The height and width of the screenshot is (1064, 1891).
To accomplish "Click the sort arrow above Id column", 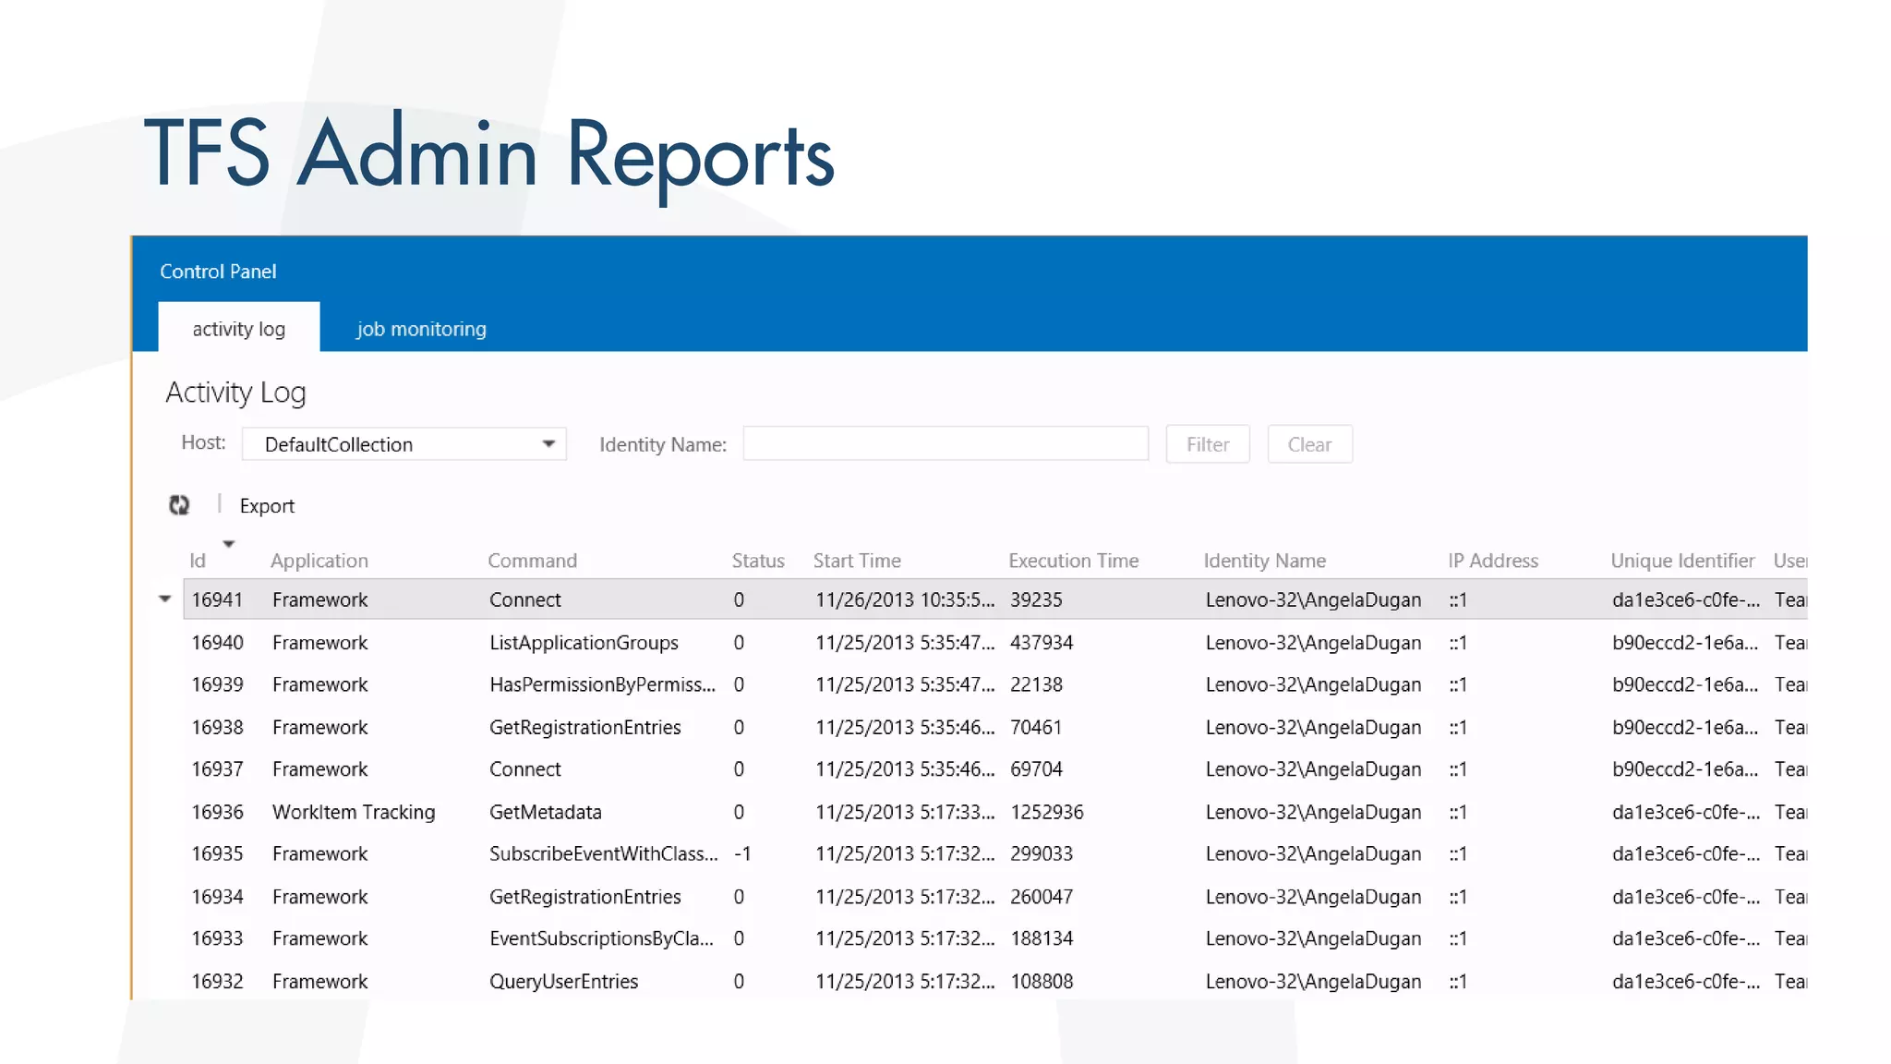I will click(229, 544).
